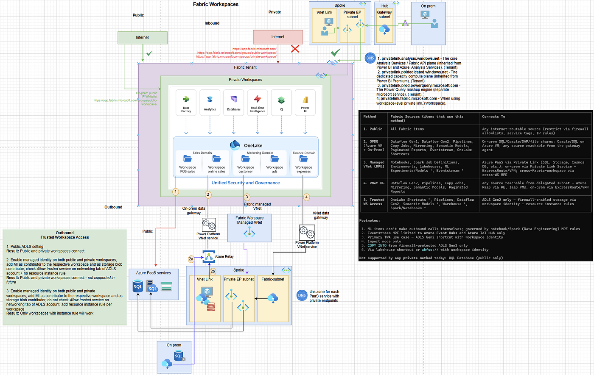Select the cloud gateway icon in the bottom On prem box
The height and width of the screenshot is (375, 594).
tap(167, 364)
